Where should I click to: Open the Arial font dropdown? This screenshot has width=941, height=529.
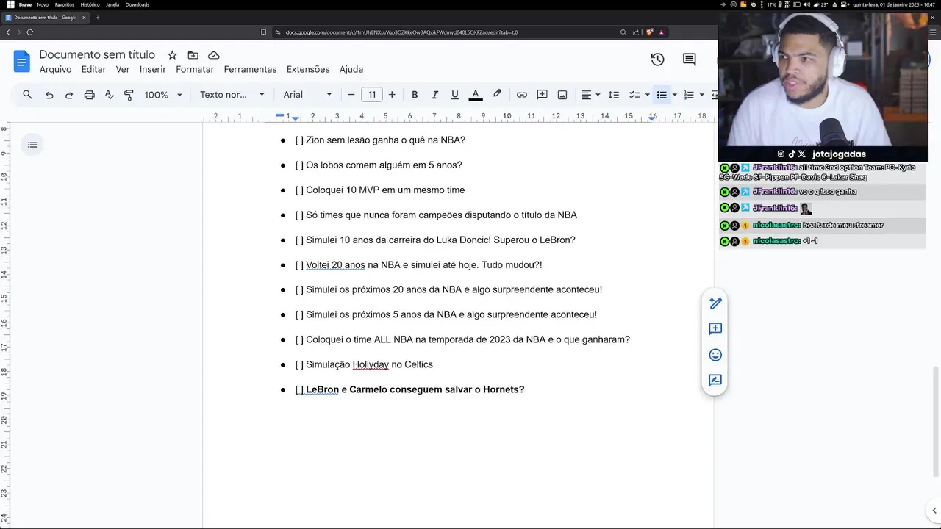pos(307,95)
